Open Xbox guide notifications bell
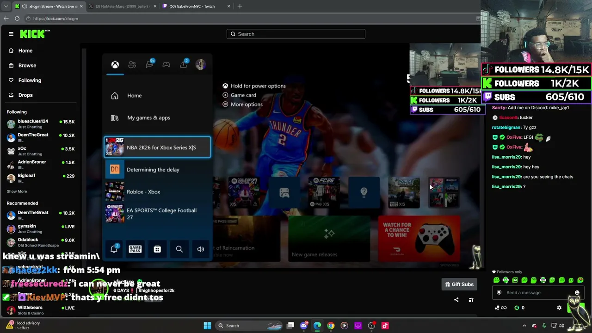 coord(114,249)
